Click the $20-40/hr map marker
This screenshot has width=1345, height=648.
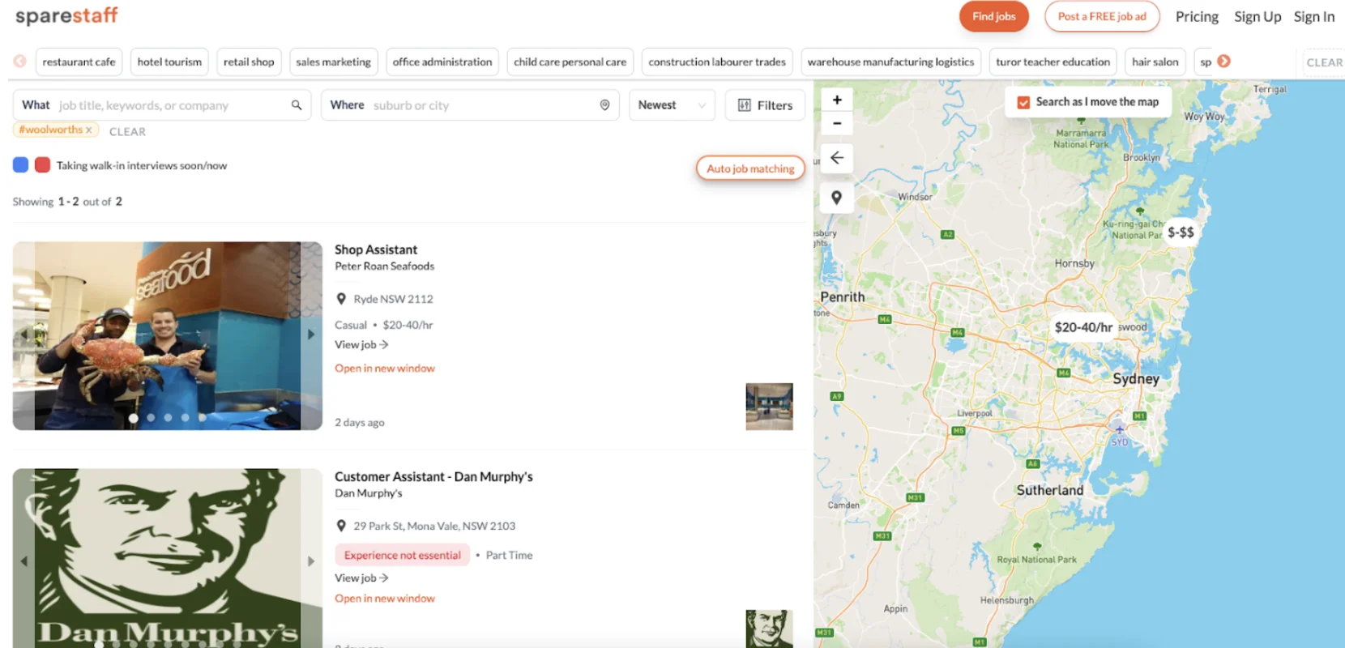click(1083, 327)
